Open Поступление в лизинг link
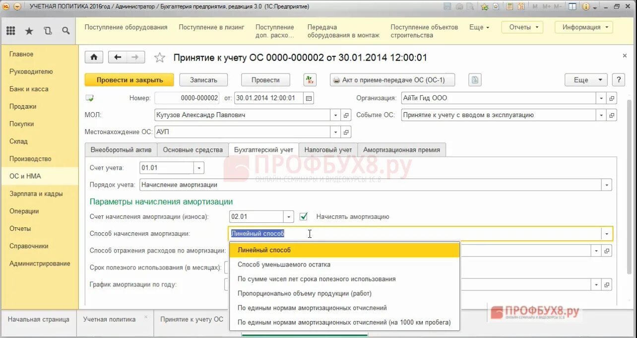637x338 pixels. click(x=212, y=27)
